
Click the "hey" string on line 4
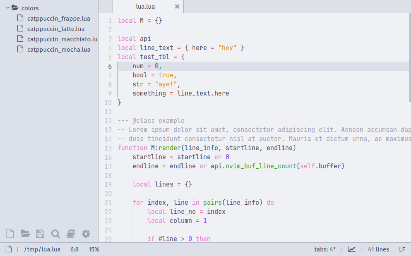227,48
